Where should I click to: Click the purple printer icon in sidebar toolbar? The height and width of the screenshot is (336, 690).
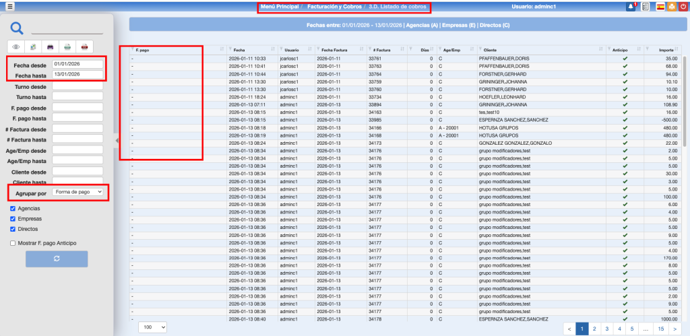point(50,46)
